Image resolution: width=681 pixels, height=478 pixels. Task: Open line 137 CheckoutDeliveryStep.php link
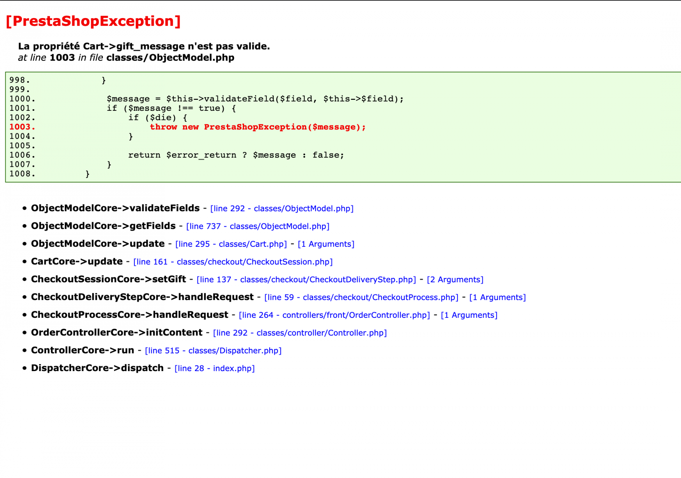[306, 279]
